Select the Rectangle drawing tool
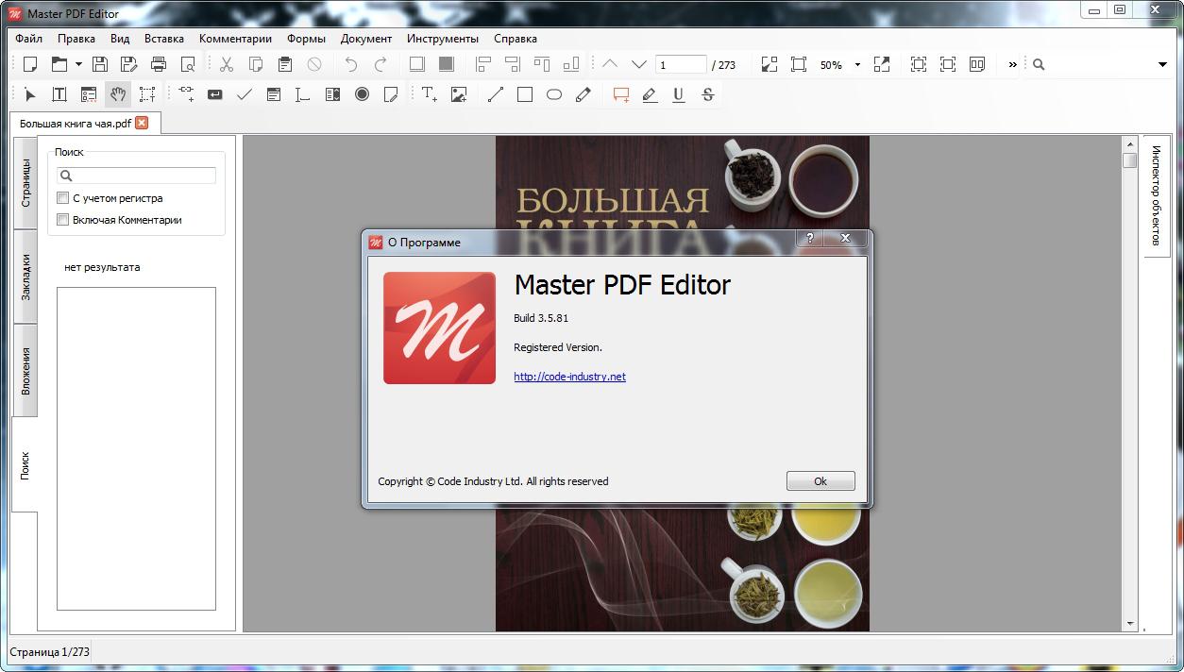Screen dimensions: 1184x672 525,94
